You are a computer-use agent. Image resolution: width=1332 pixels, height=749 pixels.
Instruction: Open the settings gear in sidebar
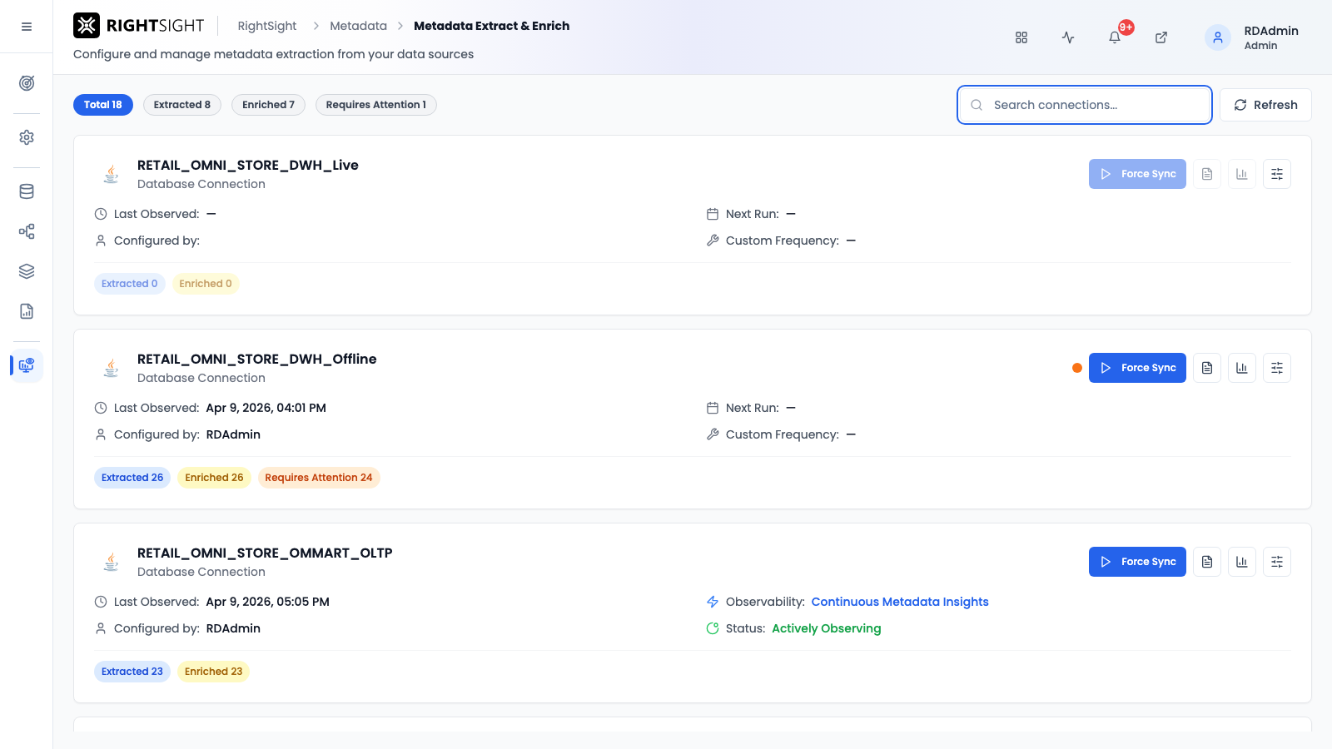(27, 137)
